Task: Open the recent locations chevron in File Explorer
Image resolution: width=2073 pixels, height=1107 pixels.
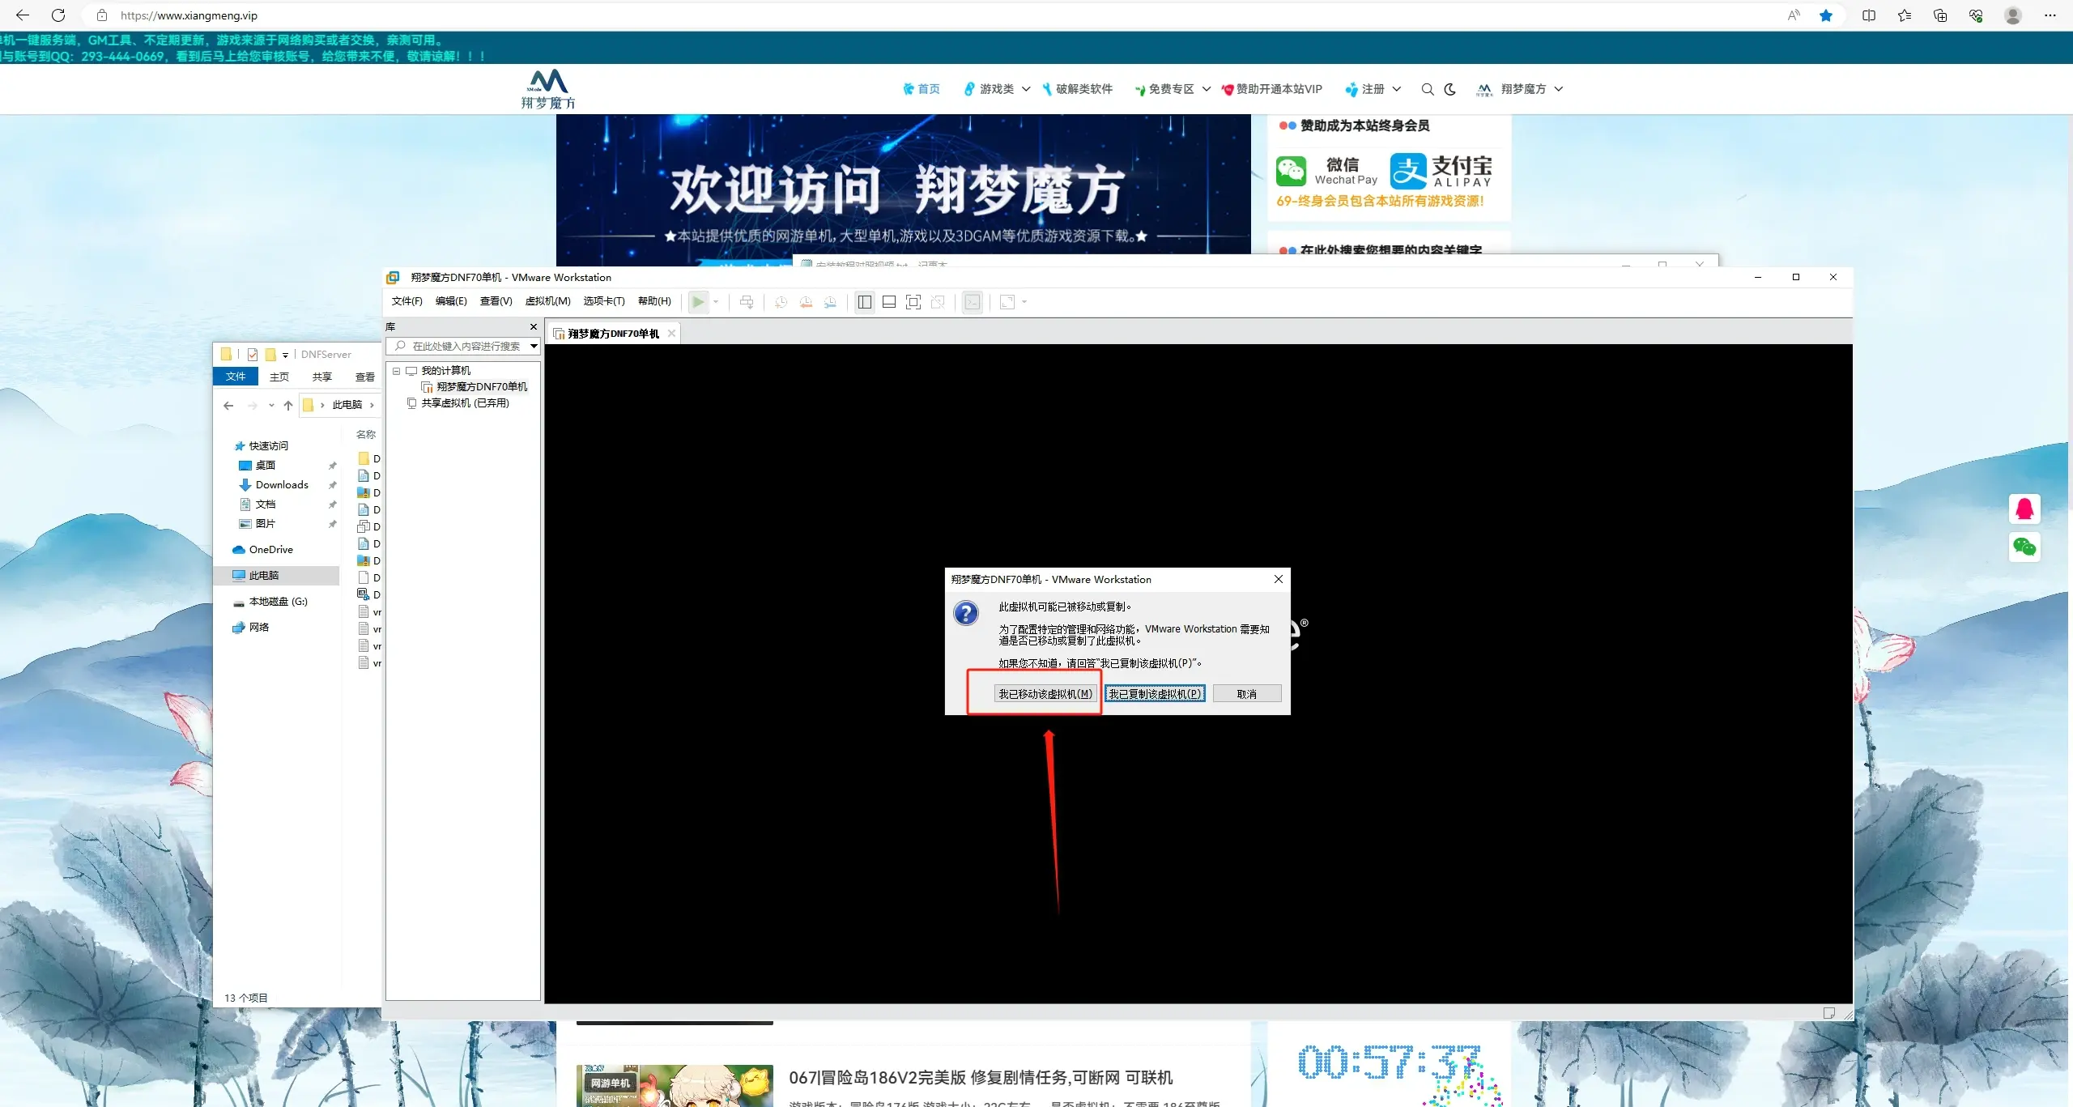Action: (271, 406)
